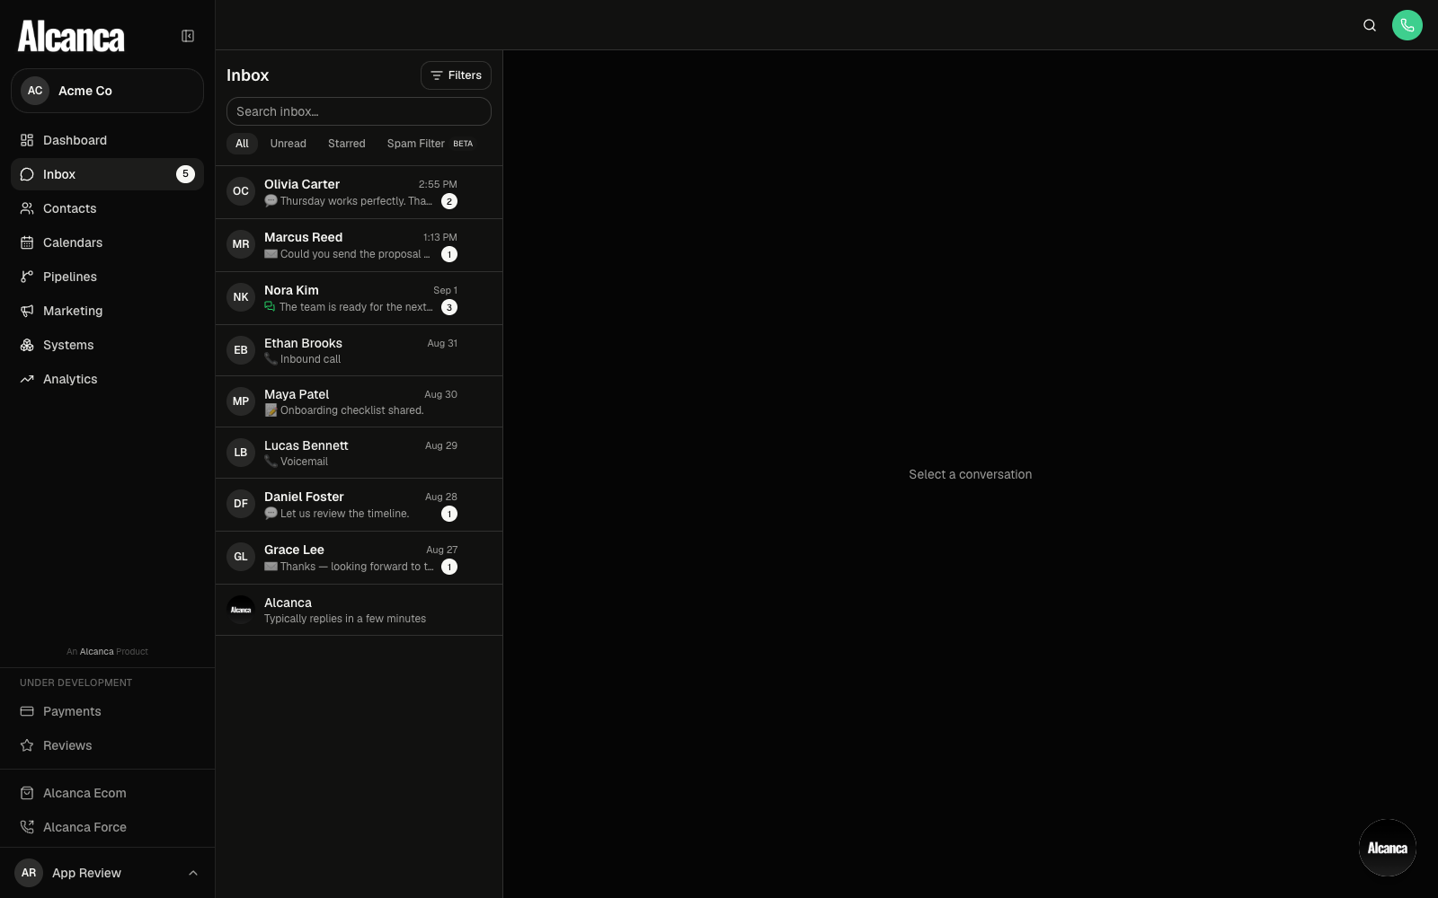Click Nora Kim's NK avatar
The height and width of the screenshot is (898, 1438).
[241, 297]
